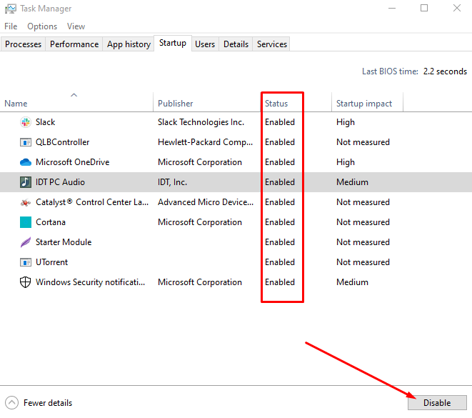Select the Slack app icon
The image size is (472, 418).
26,122
